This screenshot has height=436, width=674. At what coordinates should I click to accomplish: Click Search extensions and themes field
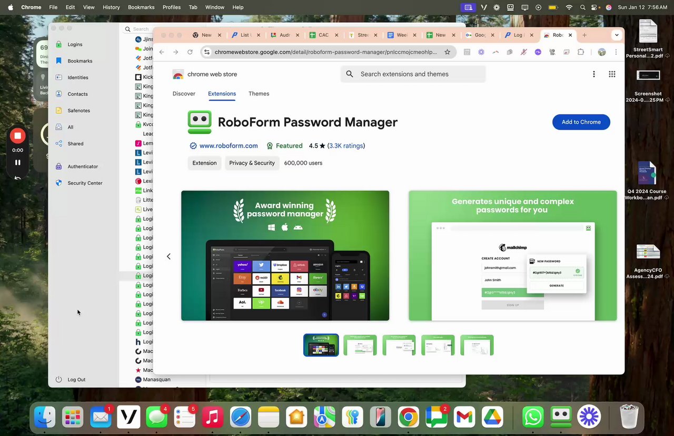[x=413, y=74]
